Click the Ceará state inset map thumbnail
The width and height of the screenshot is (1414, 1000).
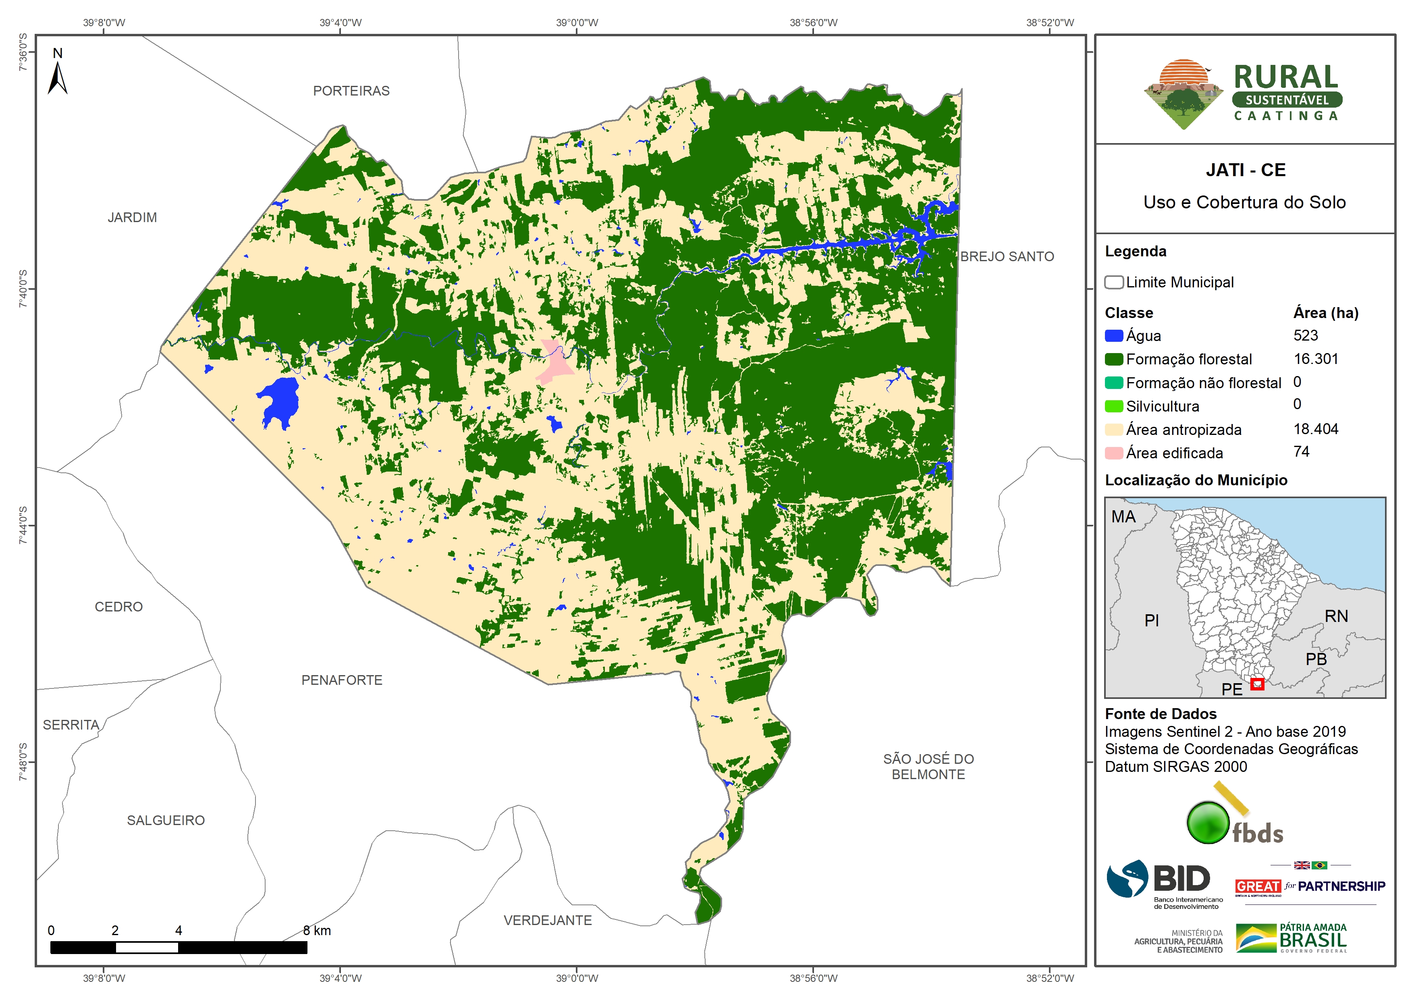(1245, 597)
